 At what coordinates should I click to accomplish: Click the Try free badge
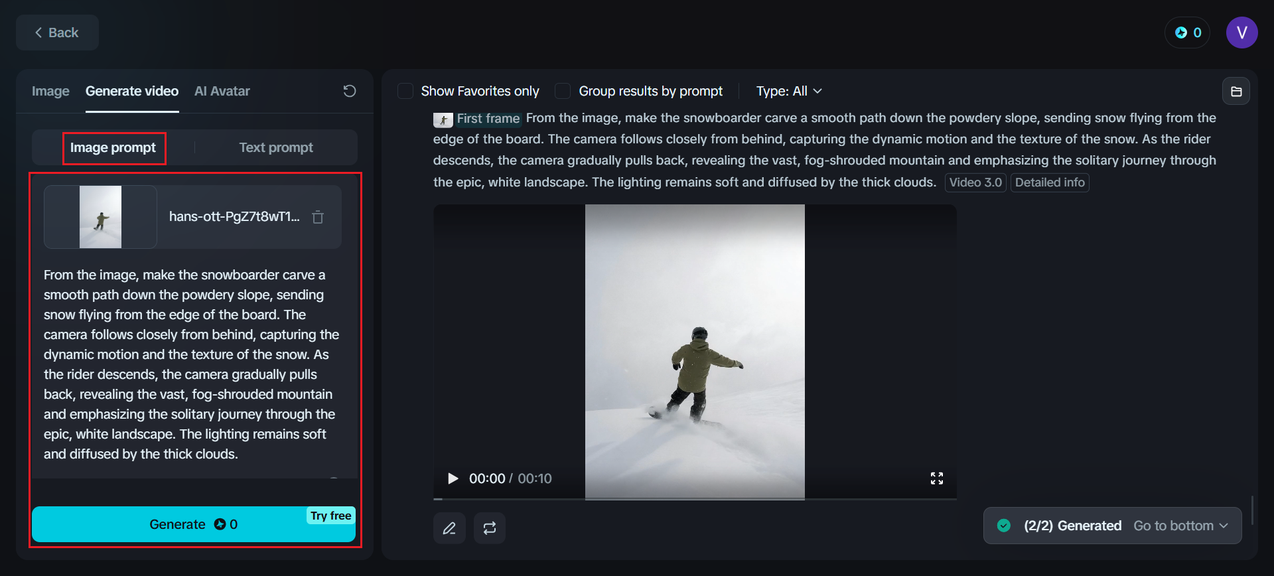pyautogui.click(x=330, y=516)
